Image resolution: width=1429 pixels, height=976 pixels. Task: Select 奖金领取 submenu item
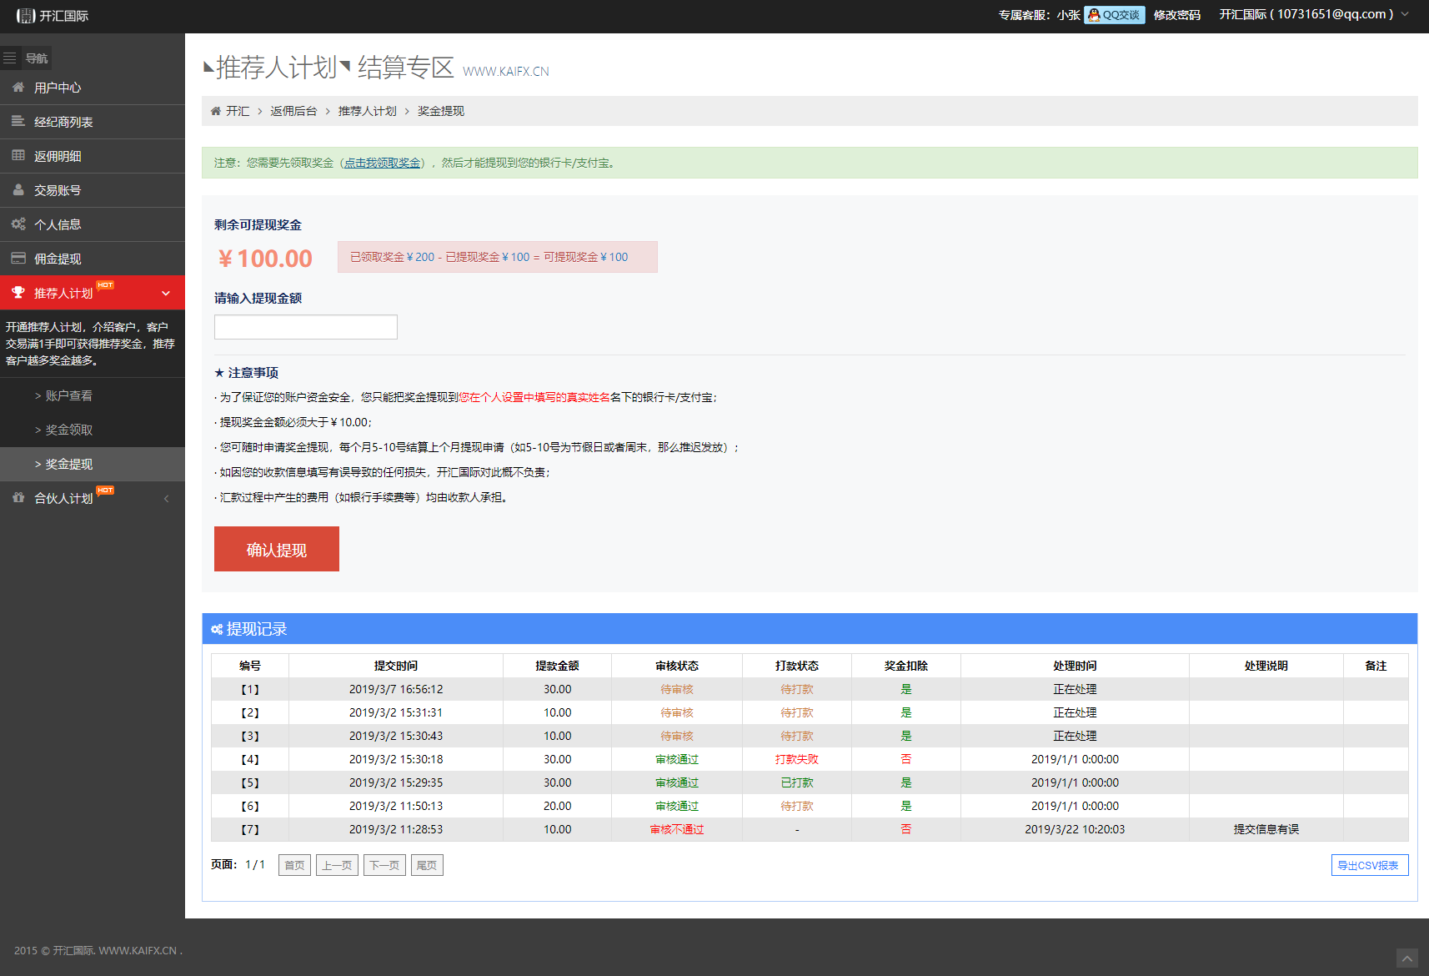coord(93,430)
